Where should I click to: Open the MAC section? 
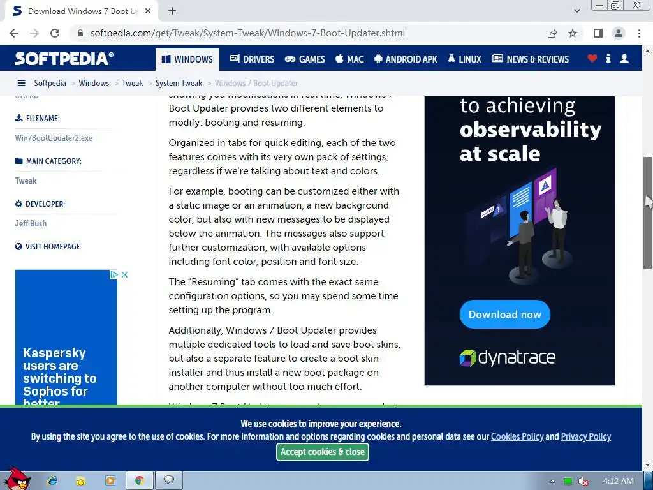coord(349,59)
